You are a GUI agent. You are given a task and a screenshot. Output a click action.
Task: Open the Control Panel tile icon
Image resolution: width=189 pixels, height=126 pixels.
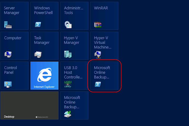pyautogui.click(x=8, y=84)
